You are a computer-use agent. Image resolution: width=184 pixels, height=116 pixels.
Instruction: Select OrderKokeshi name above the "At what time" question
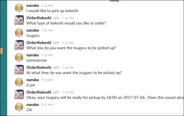point(39,67)
